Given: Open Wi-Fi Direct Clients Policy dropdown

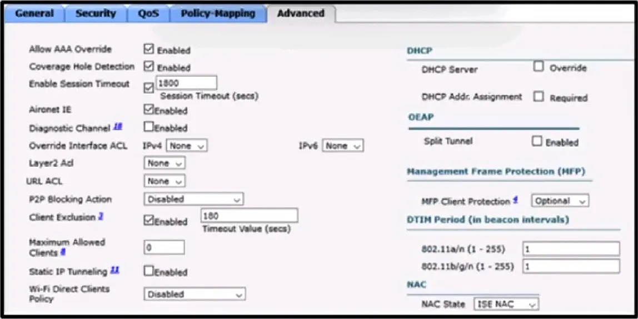Looking at the screenshot, I should pos(195,294).
